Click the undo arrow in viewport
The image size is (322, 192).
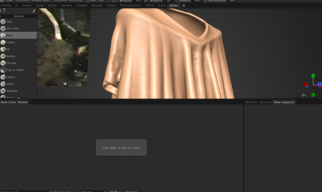304,95
